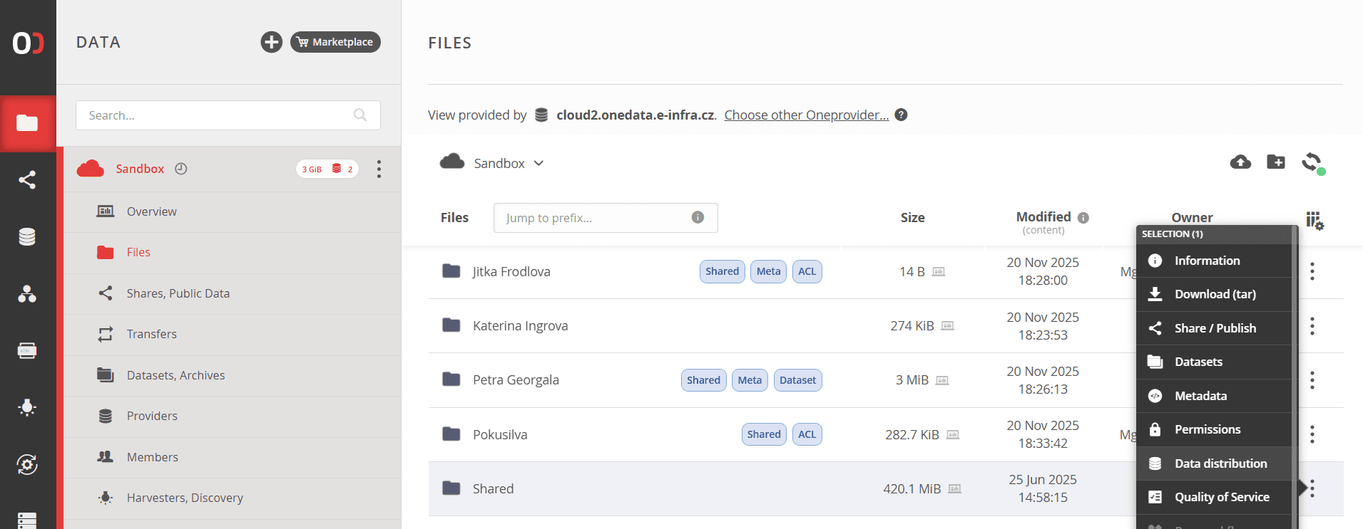Click Choose other Oneprovider link
The width and height of the screenshot is (1363, 529).
pyautogui.click(x=807, y=115)
